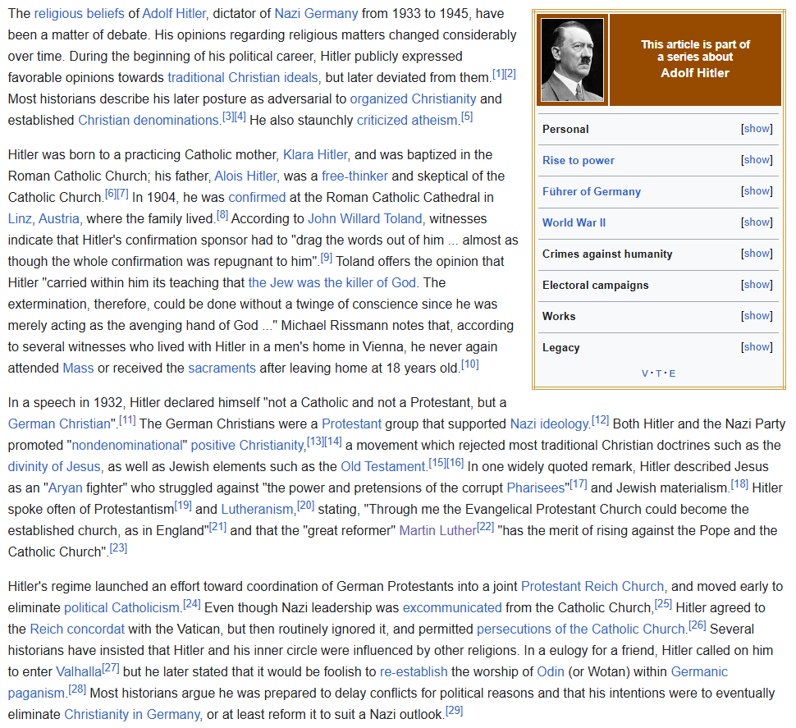Jump to citation footnote [9]
This screenshot has height=728, width=796.
(x=327, y=259)
